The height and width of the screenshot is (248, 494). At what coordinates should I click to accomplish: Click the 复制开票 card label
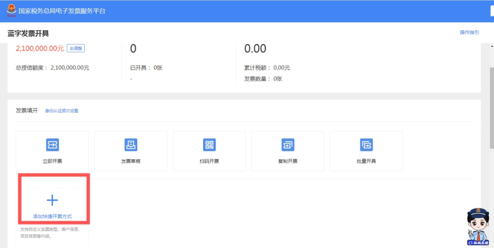[x=288, y=162]
